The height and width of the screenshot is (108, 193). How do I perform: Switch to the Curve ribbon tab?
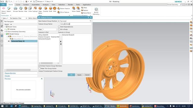click(18, 4)
